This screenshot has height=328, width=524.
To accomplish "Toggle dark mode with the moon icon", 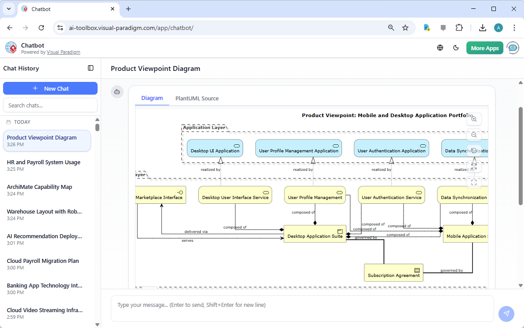I will pos(456,48).
